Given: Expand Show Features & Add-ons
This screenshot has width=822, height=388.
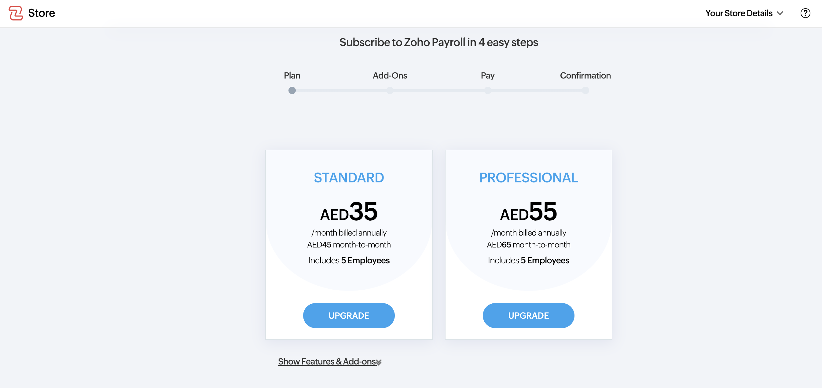Looking at the screenshot, I should point(327,361).
